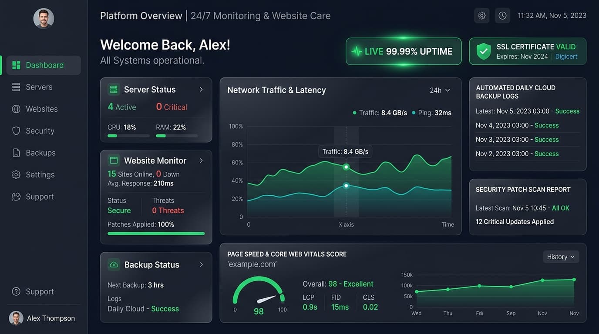
Task: Open settings via the top-bar gear icon
Action: coord(481,16)
